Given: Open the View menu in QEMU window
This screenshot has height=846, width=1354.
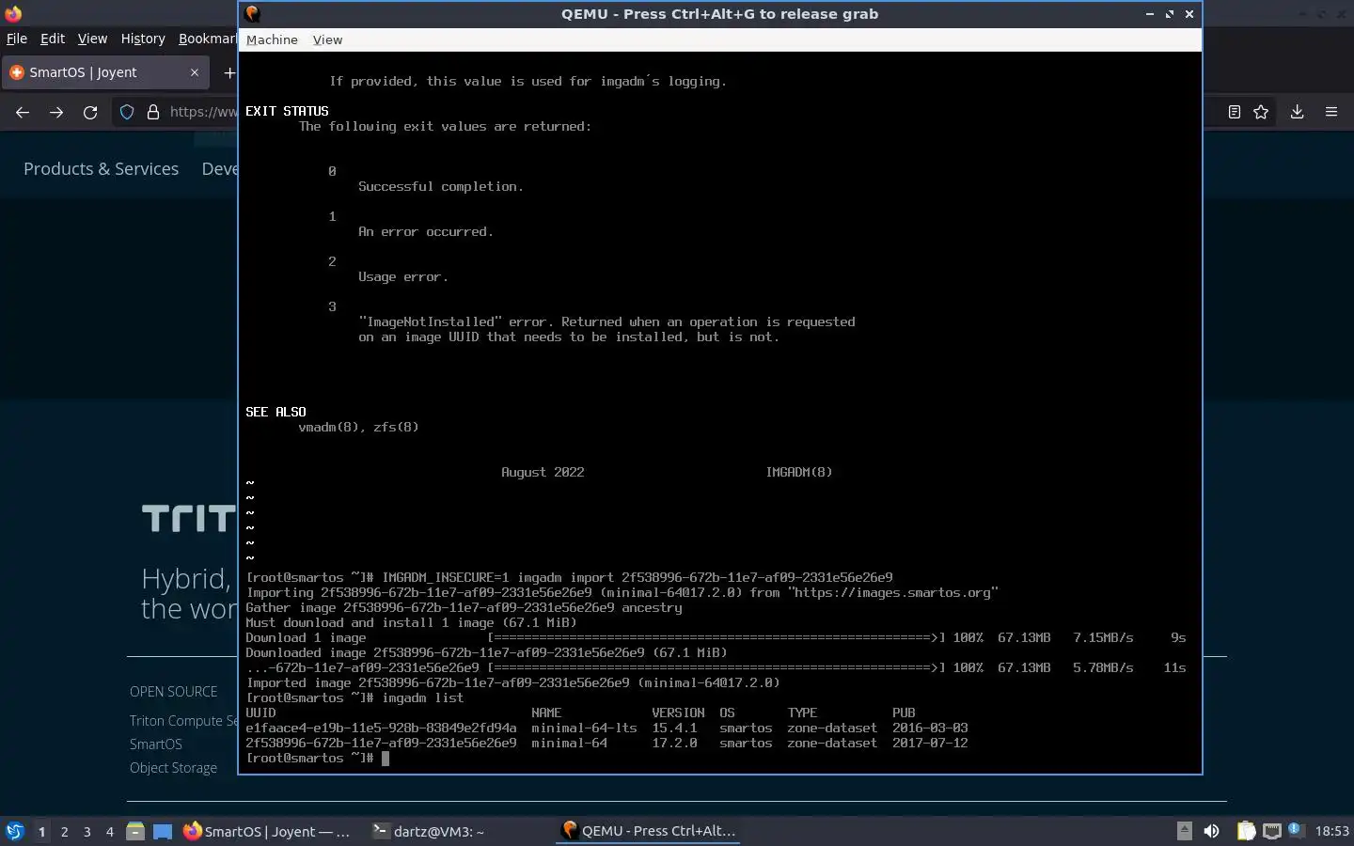Looking at the screenshot, I should click(x=327, y=39).
